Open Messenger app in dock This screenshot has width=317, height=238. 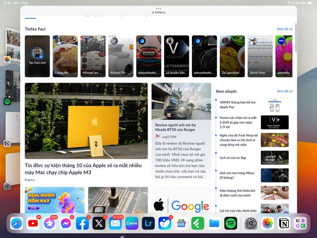[x=66, y=223]
